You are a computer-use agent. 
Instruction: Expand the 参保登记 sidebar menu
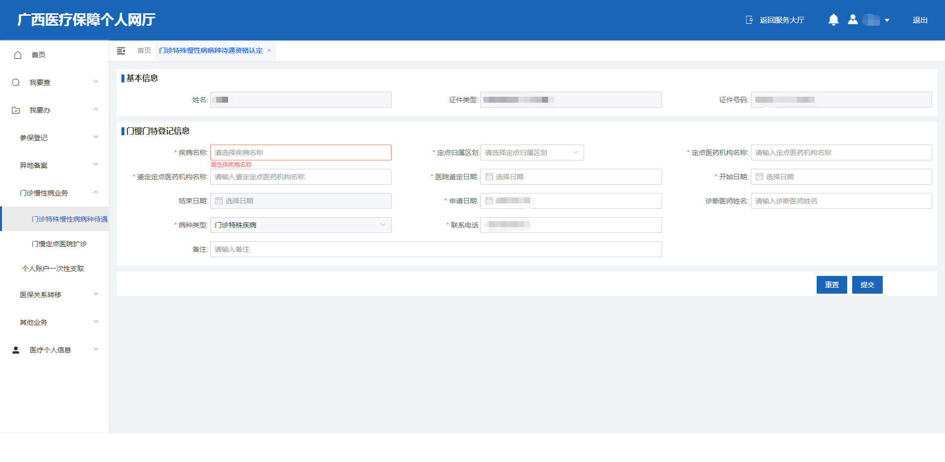[x=59, y=138]
